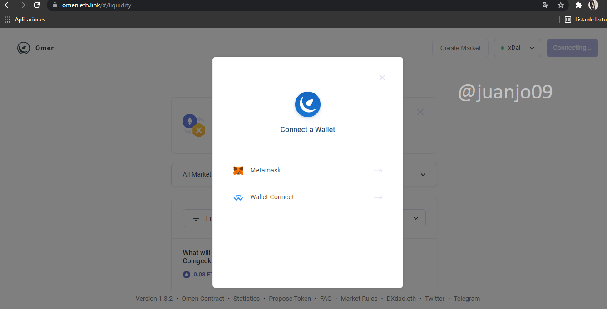Click the Omen brand name text
The image size is (607, 309).
click(x=45, y=48)
